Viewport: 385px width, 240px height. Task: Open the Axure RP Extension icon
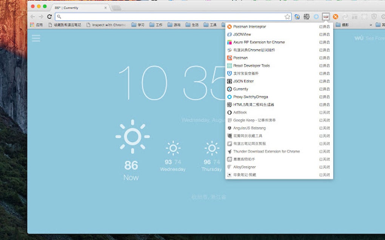tap(230, 42)
